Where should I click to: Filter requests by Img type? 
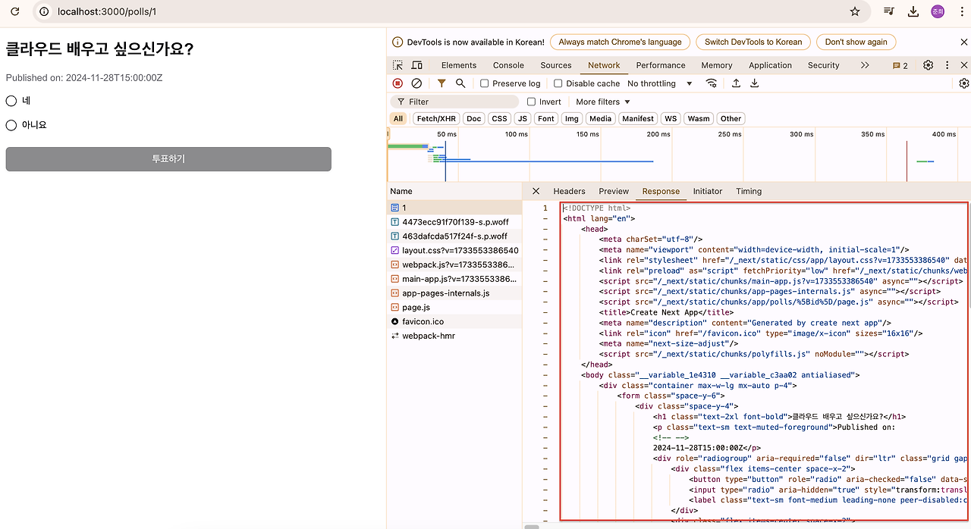coord(572,118)
